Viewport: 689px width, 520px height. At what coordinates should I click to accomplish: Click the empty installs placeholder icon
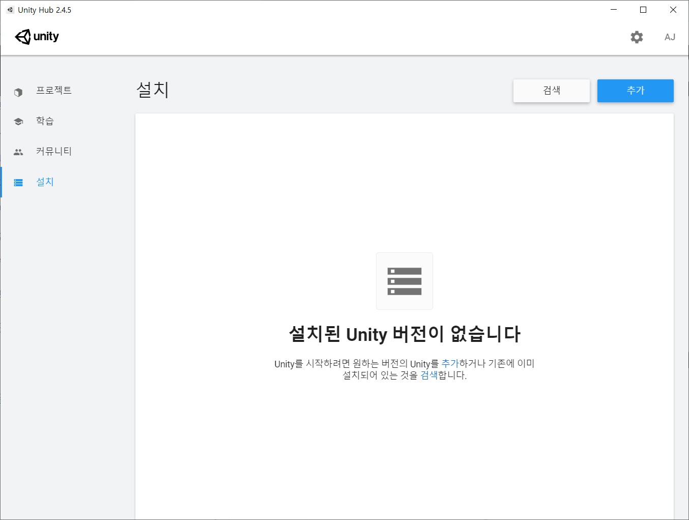pyautogui.click(x=405, y=281)
